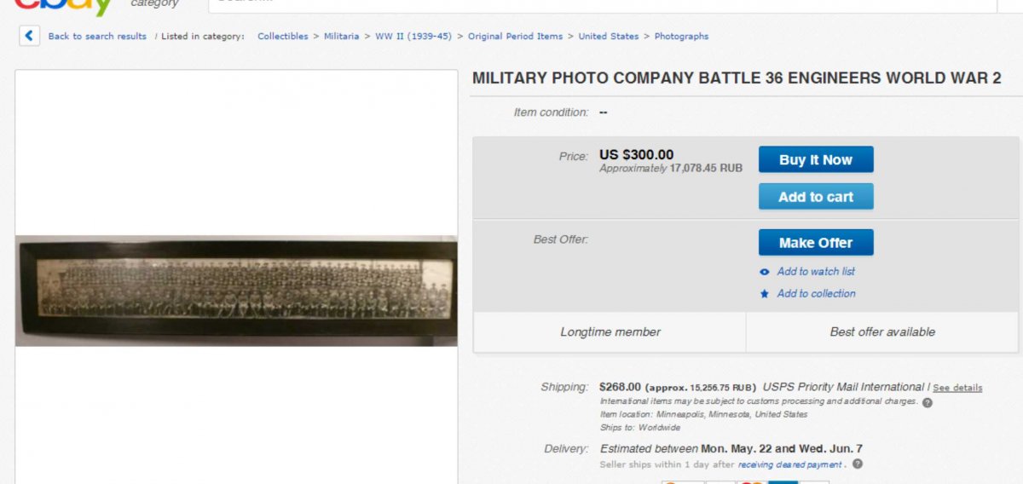Click the back arrow chevron icon
Screen dimensions: 1023x484
29,36
